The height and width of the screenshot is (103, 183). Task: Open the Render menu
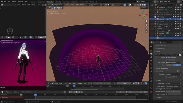pos(14,1)
